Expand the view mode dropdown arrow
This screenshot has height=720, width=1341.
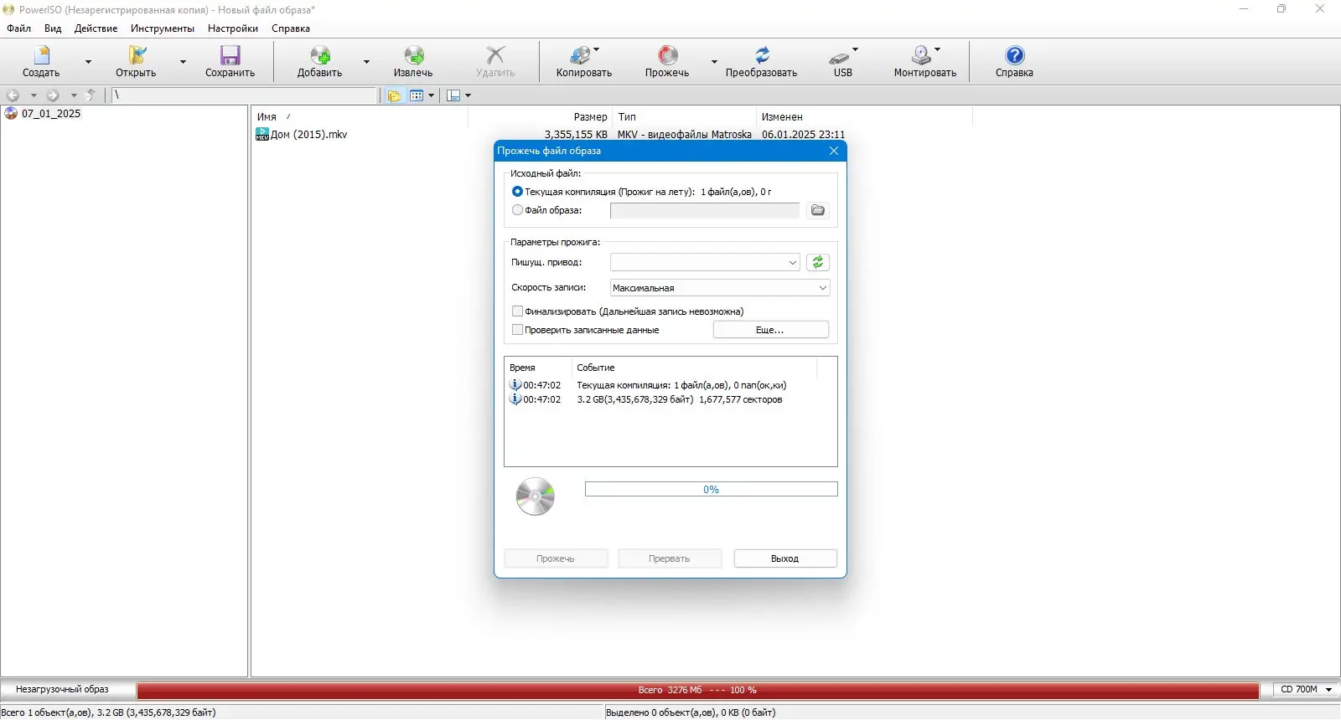431,95
